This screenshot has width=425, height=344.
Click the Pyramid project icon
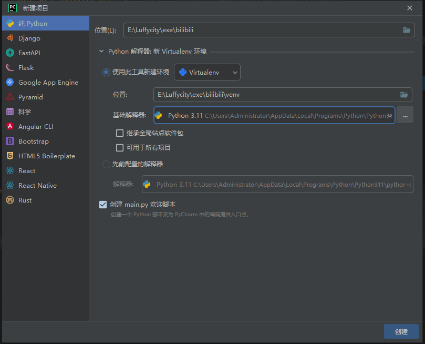pos(10,97)
